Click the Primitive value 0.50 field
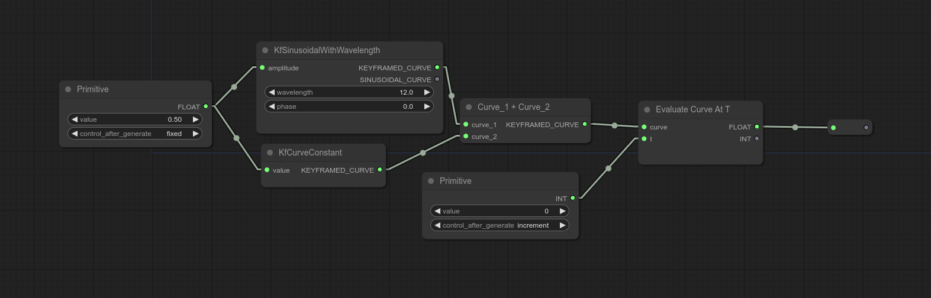 pyautogui.click(x=135, y=119)
